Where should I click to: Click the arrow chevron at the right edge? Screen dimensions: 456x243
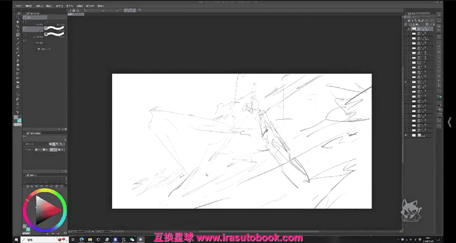[x=450, y=122]
